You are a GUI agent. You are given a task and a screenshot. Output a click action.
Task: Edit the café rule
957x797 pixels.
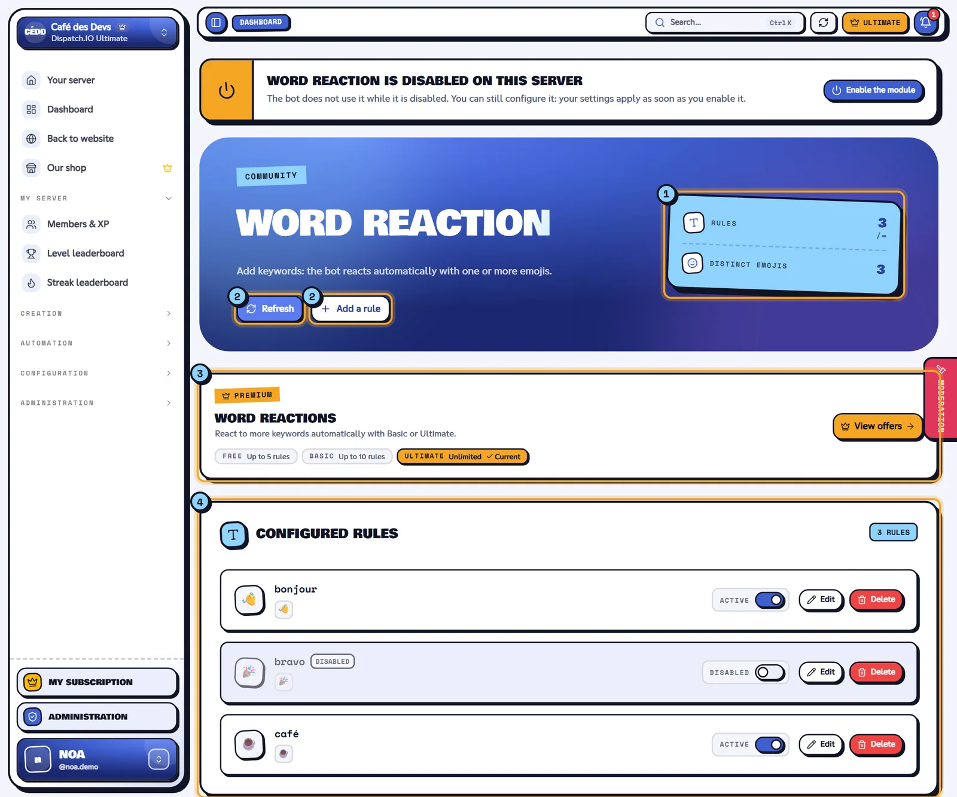(821, 745)
